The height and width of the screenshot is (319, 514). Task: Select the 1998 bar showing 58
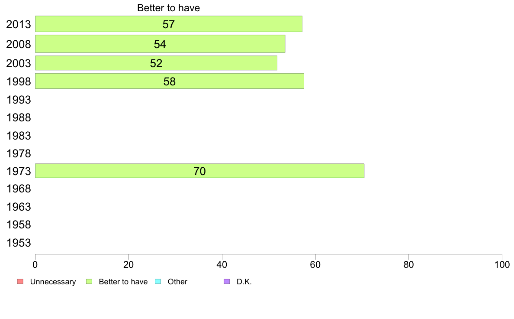coord(170,81)
